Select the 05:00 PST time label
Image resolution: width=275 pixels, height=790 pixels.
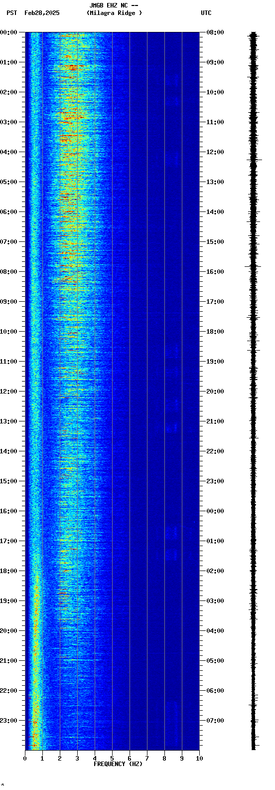click(x=9, y=182)
